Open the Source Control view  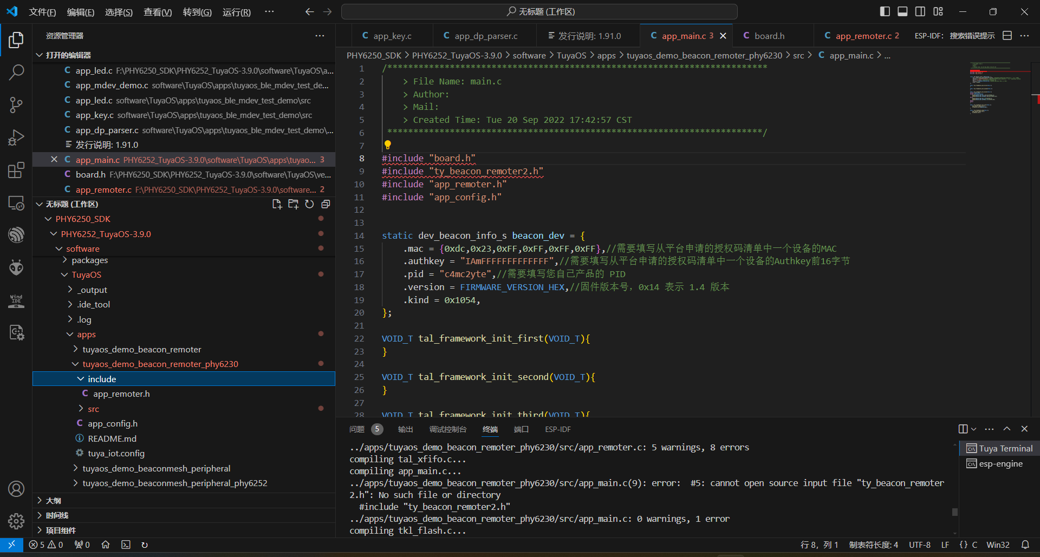[x=16, y=104]
